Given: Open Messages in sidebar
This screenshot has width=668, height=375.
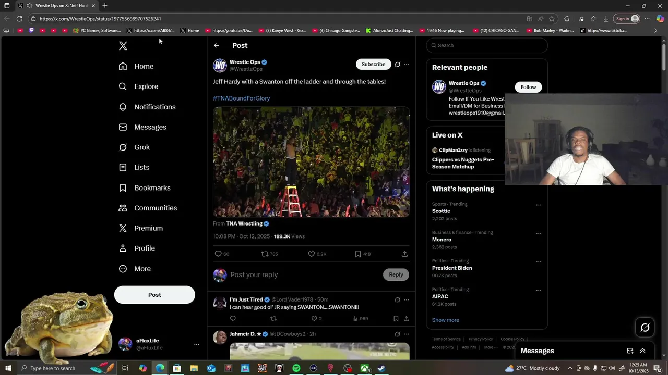Looking at the screenshot, I should [x=142, y=127].
